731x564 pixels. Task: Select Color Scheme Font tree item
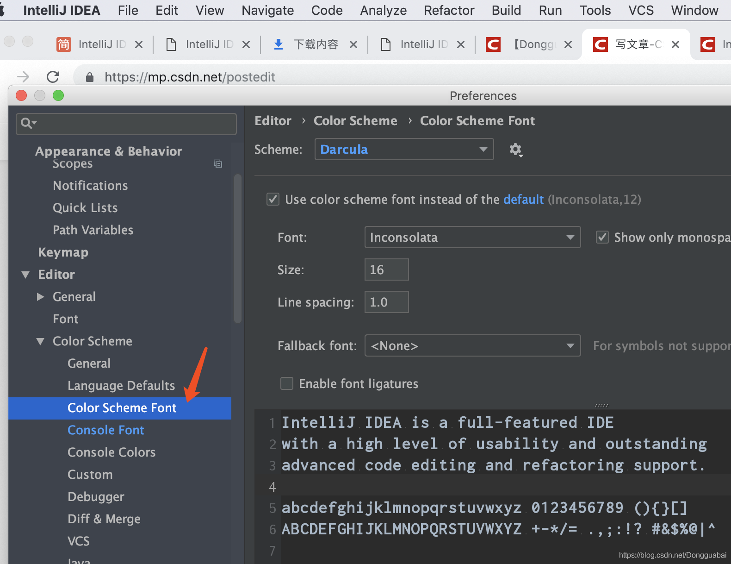(120, 408)
